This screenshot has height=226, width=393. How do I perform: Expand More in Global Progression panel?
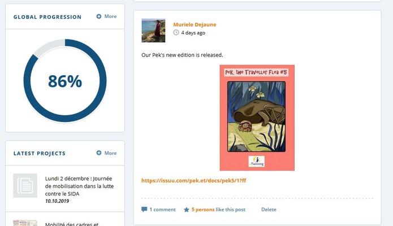click(110, 16)
